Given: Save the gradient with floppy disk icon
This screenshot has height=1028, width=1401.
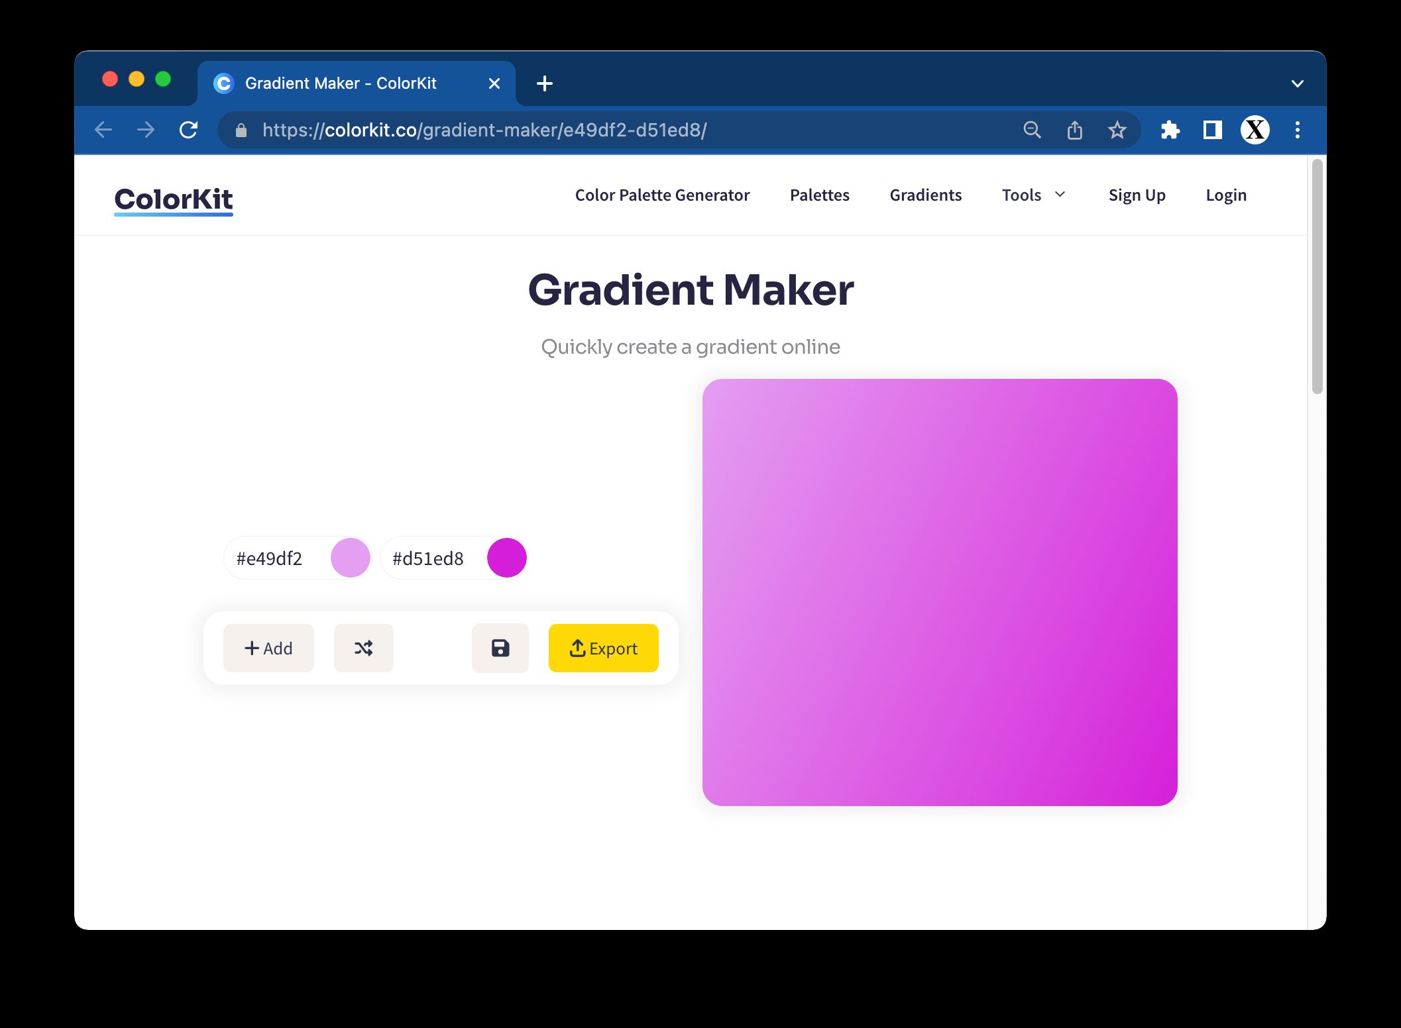Looking at the screenshot, I should (x=500, y=648).
